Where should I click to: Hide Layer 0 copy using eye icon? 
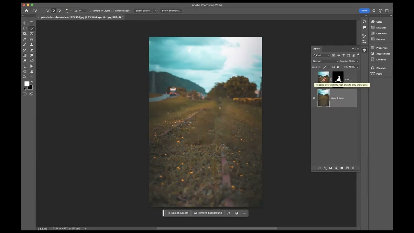tap(314, 98)
